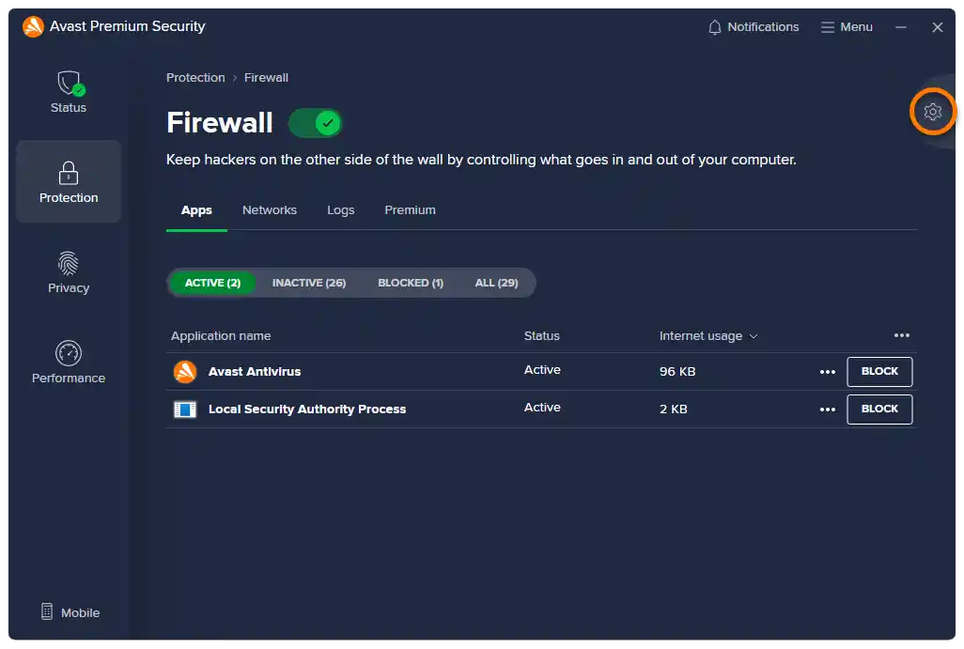
Task: Click the Avast logo in title bar
Action: (33, 26)
